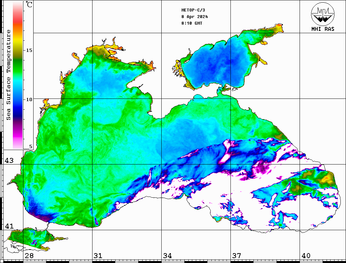346x263 pixels.
Task: Click the 10 degree scale mark
Action: [29, 99]
